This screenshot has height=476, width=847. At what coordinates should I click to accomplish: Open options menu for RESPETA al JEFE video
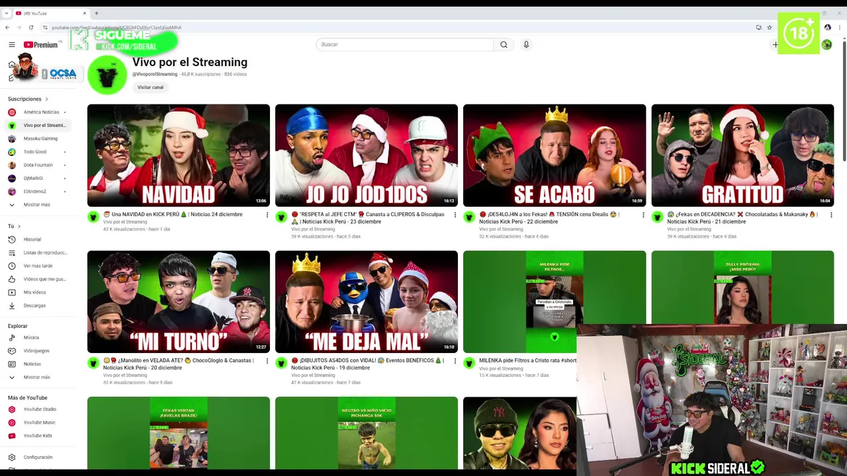click(x=455, y=215)
